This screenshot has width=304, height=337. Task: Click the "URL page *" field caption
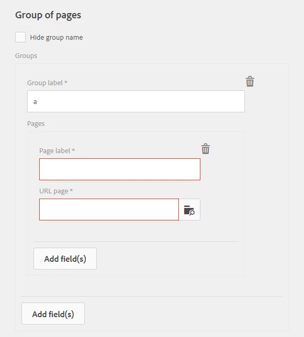(x=56, y=191)
